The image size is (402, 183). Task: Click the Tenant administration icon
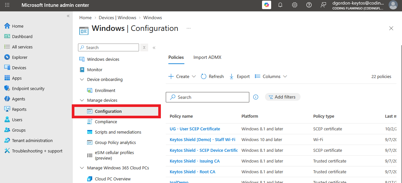point(7,140)
